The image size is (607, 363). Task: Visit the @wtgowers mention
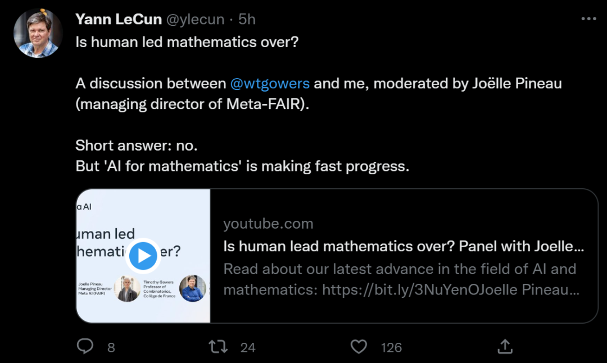point(270,84)
